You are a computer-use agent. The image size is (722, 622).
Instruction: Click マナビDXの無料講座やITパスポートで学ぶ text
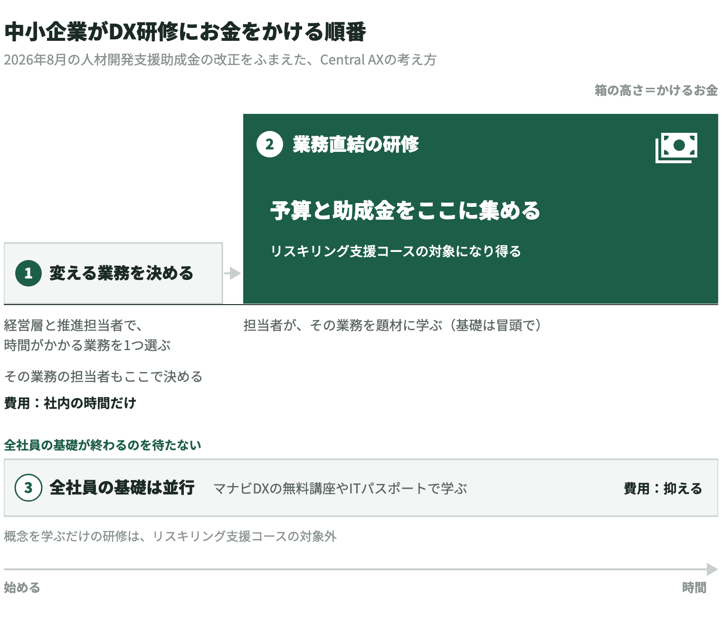340,488
